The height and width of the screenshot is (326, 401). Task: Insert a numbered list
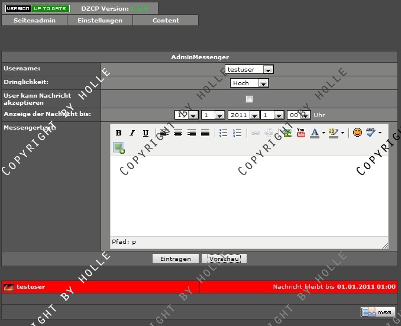[237, 133]
